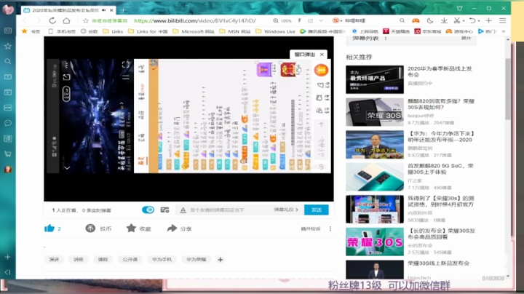Click the scissors screenshot tool

pos(457,20)
